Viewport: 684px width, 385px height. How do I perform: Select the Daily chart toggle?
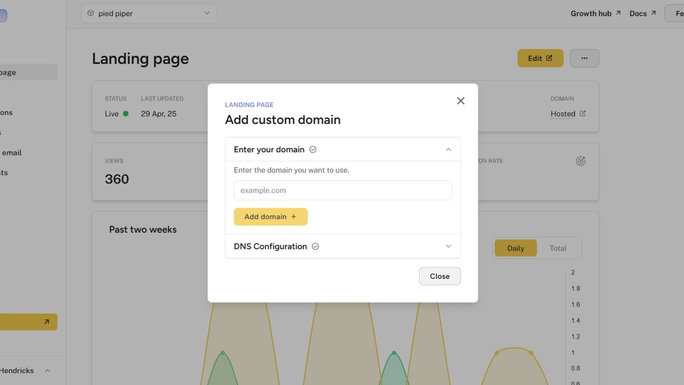[516, 248]
